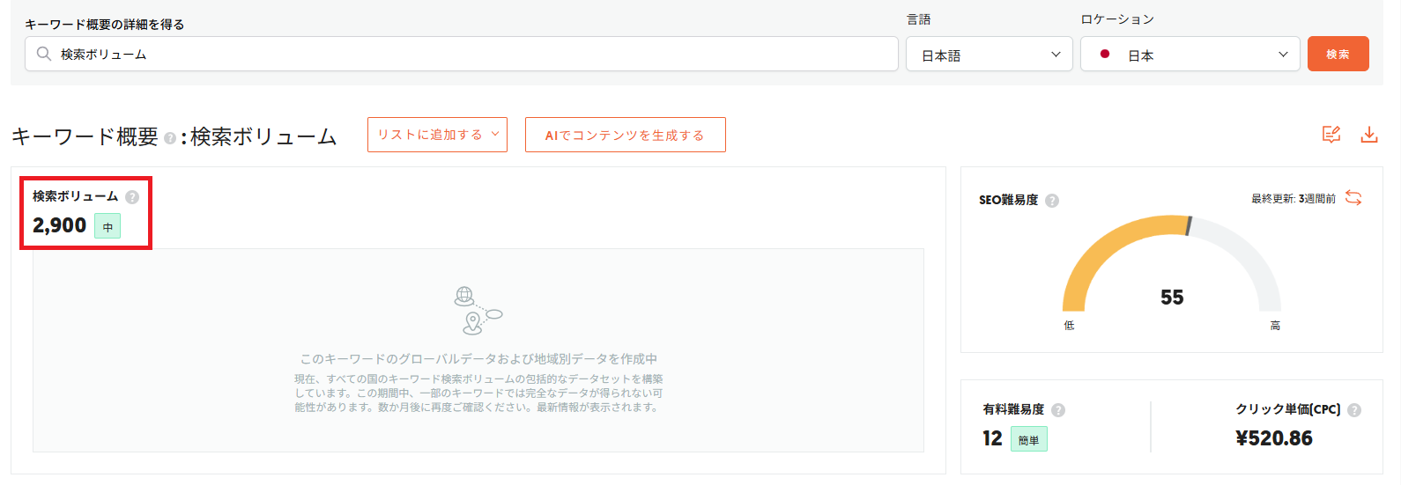Click the 低 label under the gauge
Screen dimensions: 1401x485
[x=1069, y=326]
